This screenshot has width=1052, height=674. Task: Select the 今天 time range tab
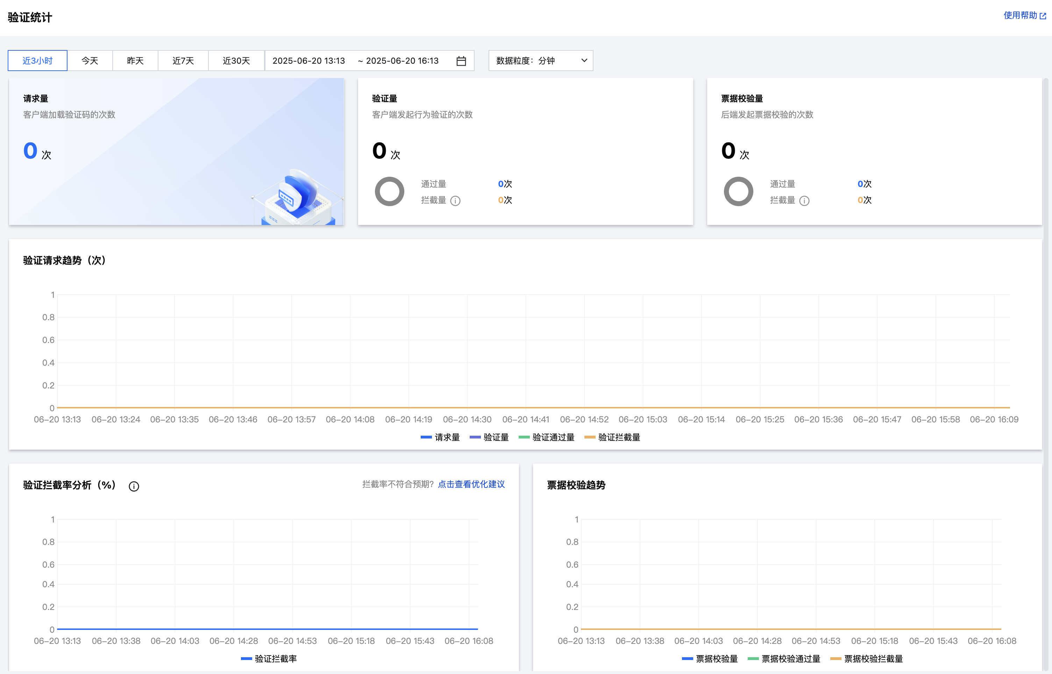tap(90, 61)
